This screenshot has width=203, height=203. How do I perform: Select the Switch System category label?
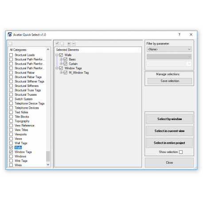tap(23, 99)
